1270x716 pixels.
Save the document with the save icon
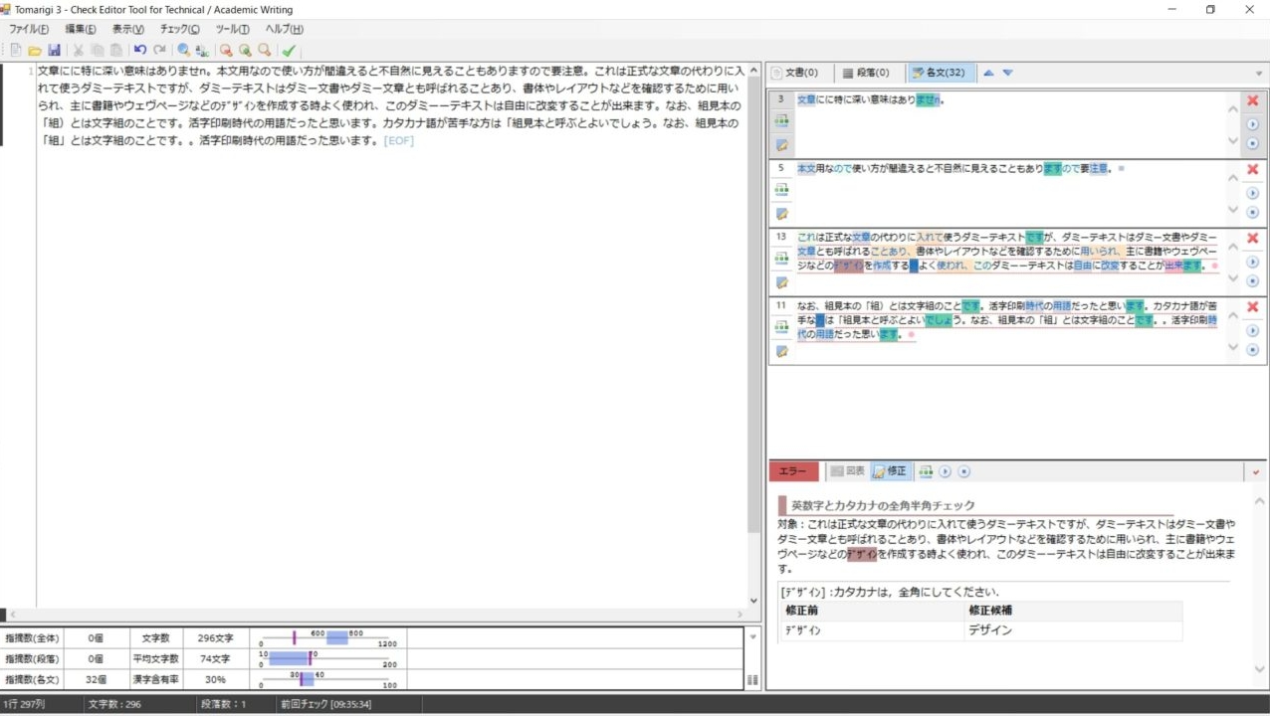pyautogui.click(x=54, y=50)
